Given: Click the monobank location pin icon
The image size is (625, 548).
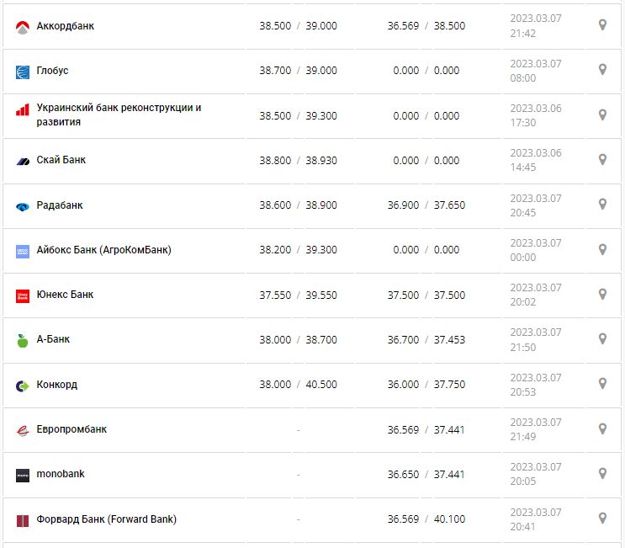Looking at the screenshot, I should tap(602, 473).
